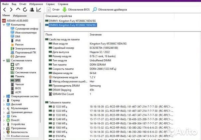
Task: Expand the DirectX tree node
Action: click(x=4, y=120)
